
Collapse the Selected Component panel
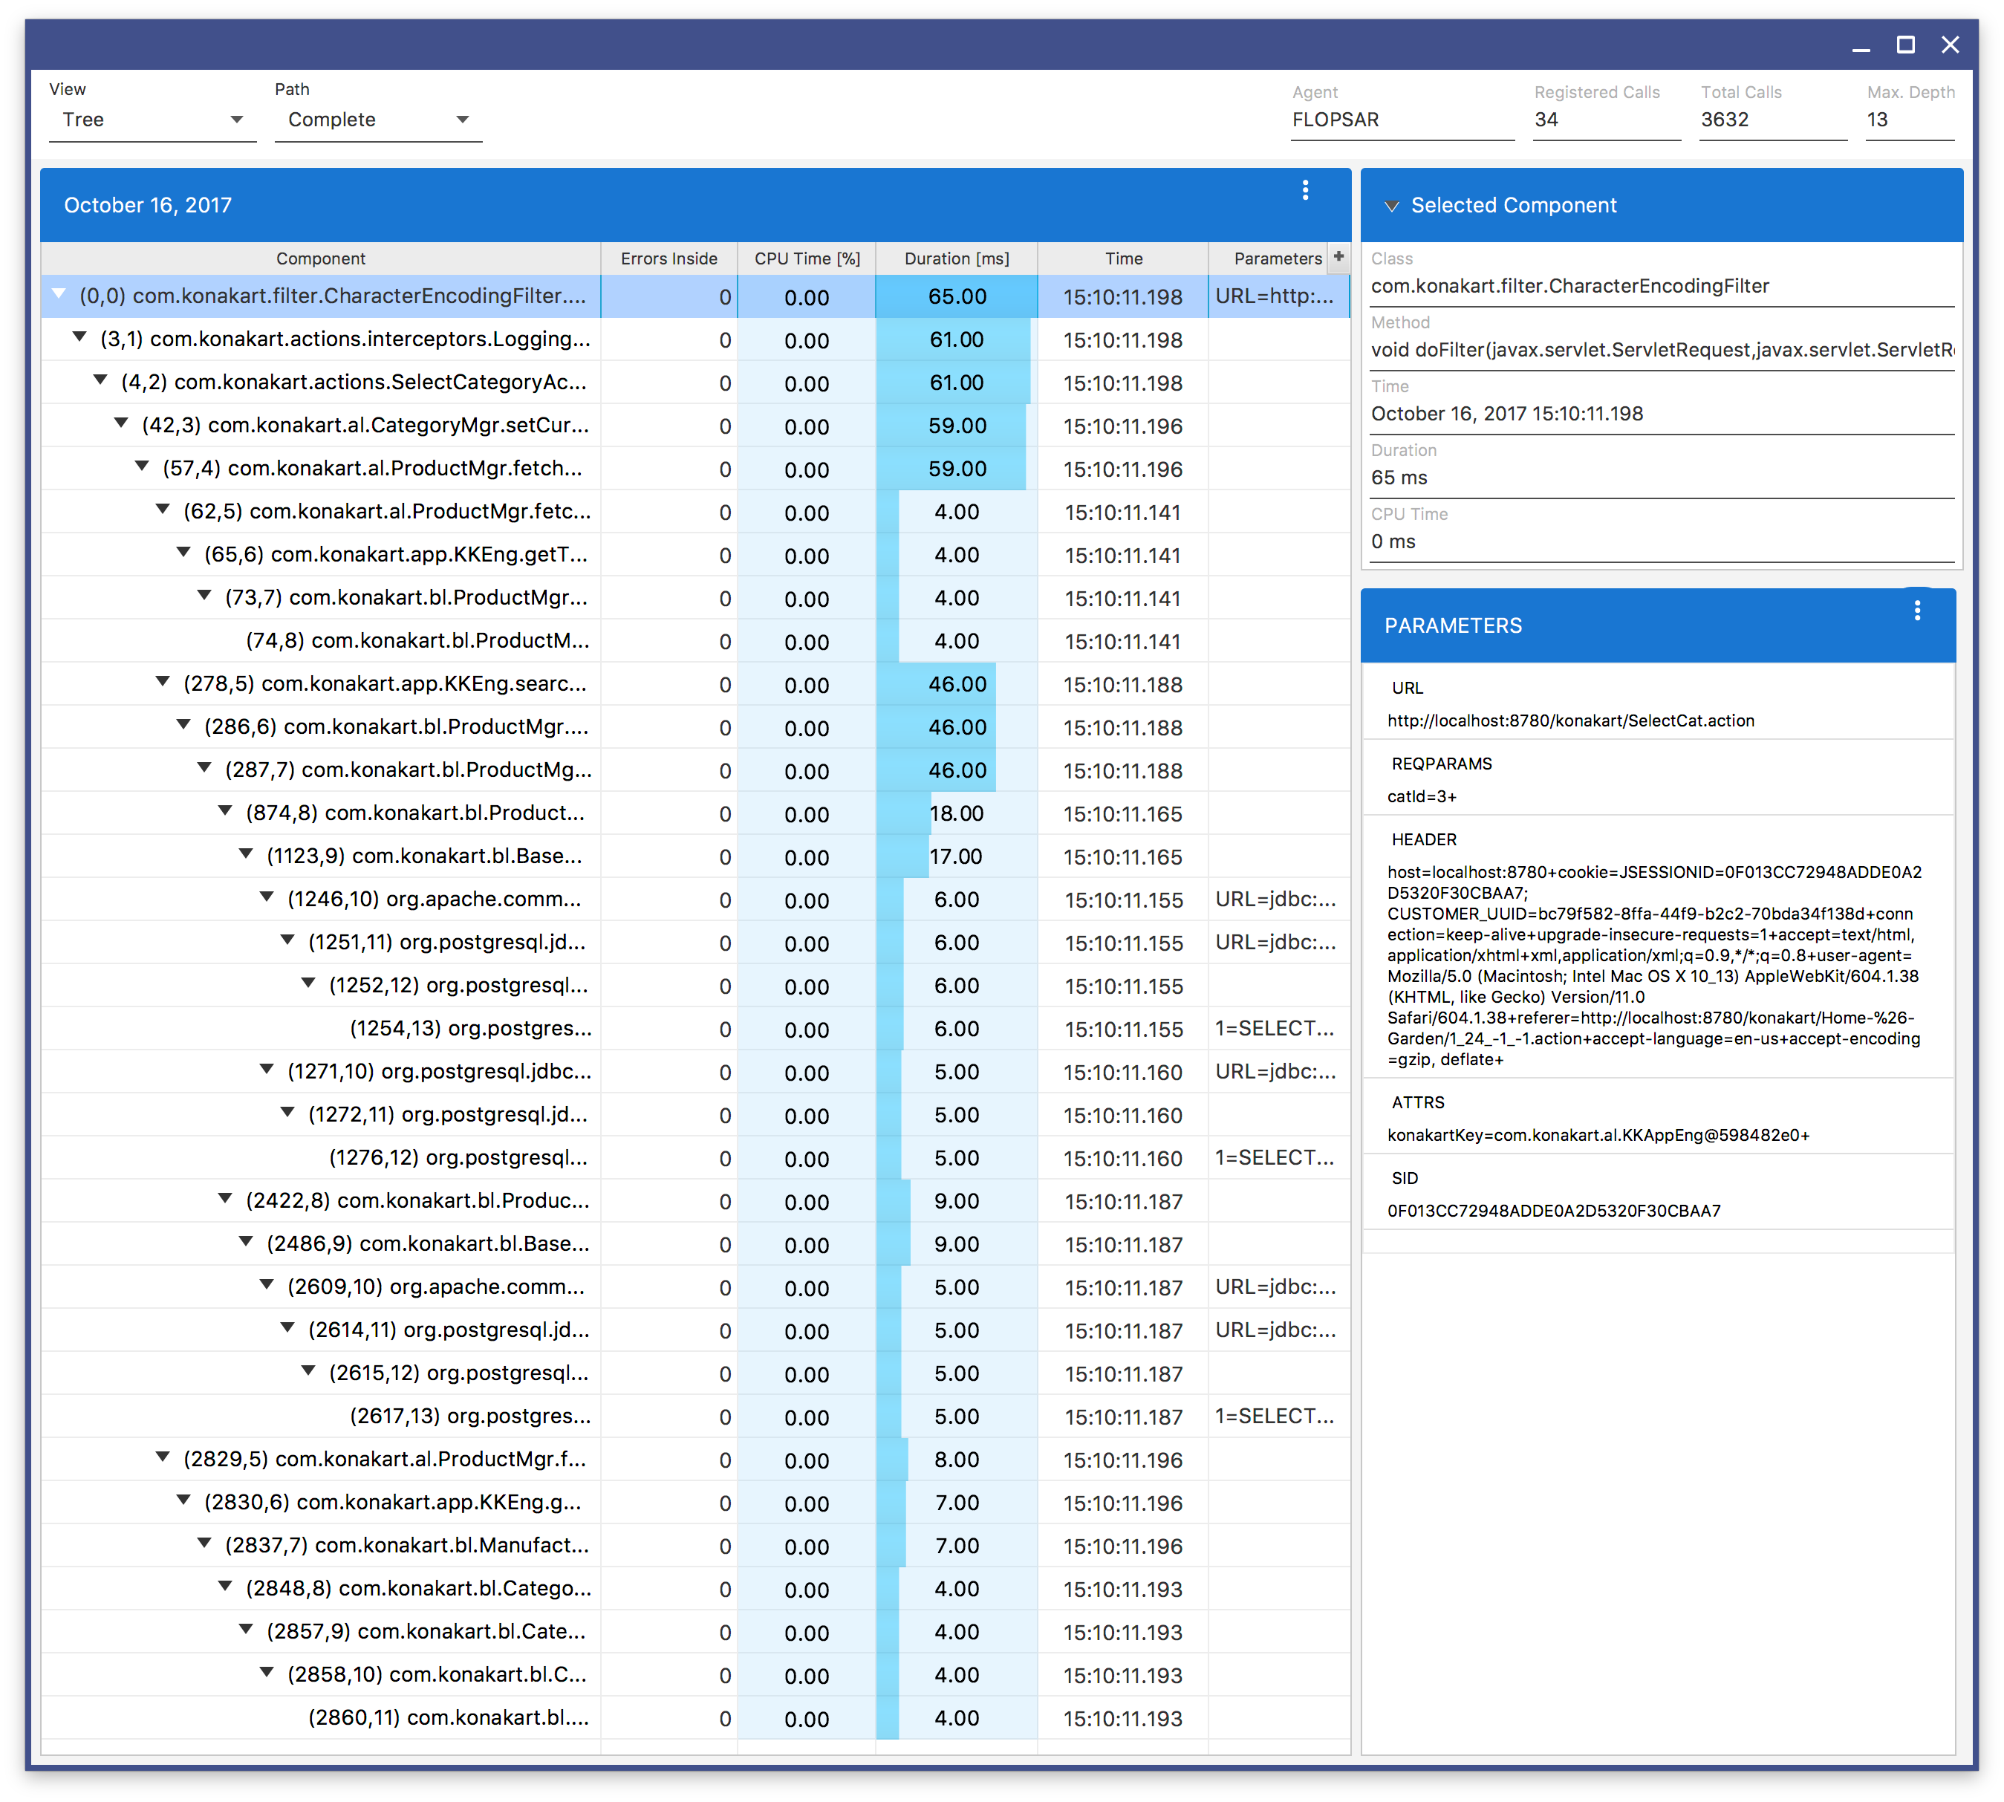click(x=1391, y=206)
